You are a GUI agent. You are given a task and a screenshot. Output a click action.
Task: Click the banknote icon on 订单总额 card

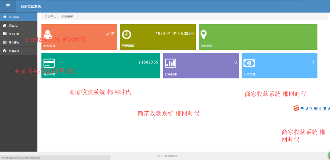pos(249,63)
